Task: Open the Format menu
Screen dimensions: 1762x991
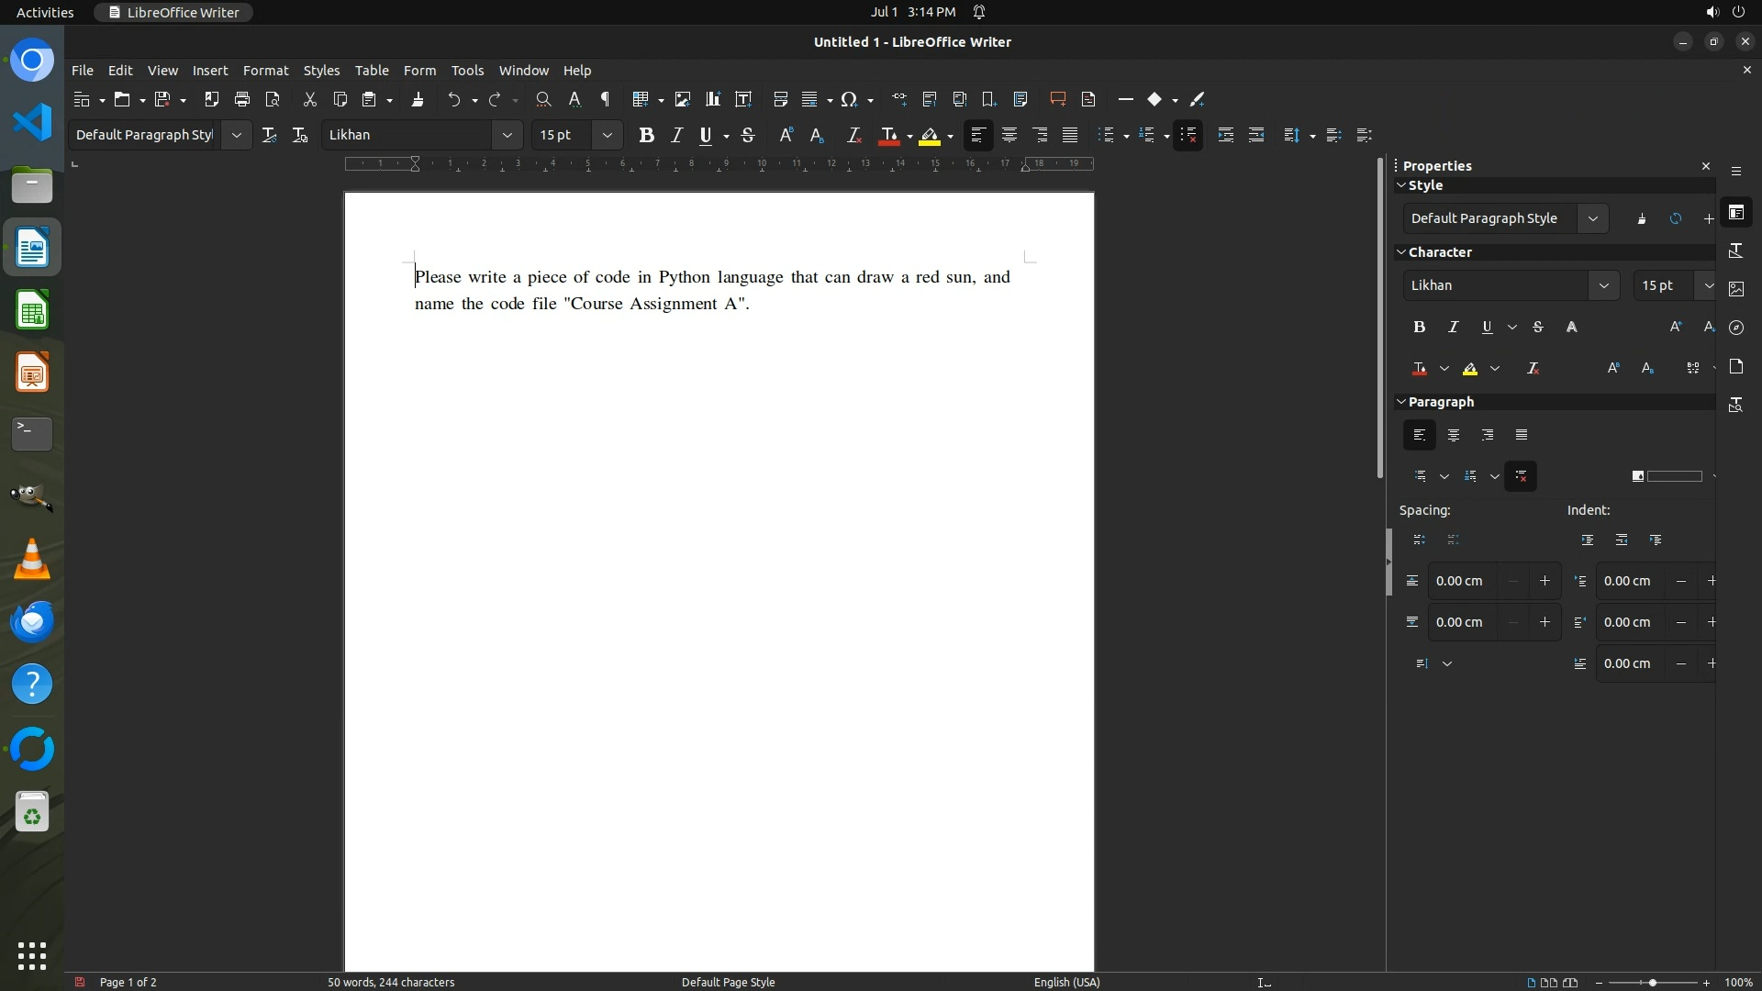Action: coord(265,71)
